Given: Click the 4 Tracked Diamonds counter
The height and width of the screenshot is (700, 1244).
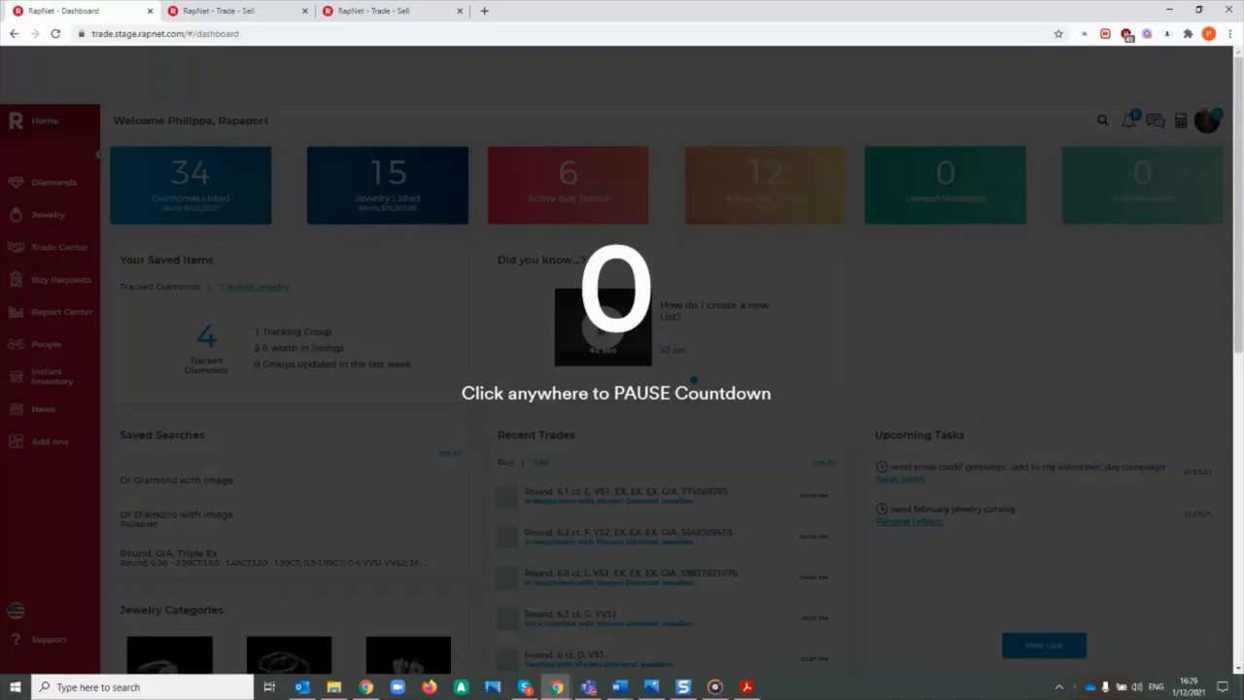Looking at the screenshot, I should (206, 349).
